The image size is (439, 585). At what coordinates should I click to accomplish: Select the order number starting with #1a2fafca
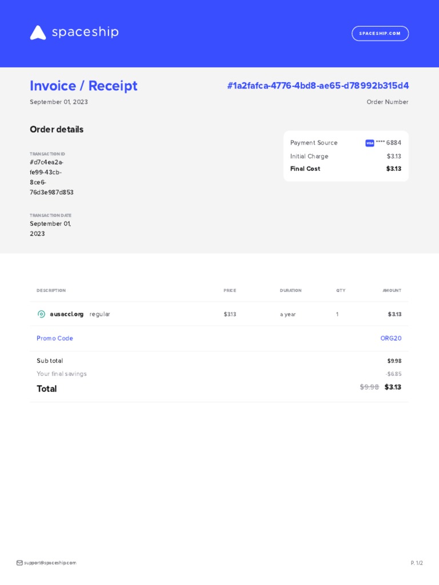click(318, 86)
